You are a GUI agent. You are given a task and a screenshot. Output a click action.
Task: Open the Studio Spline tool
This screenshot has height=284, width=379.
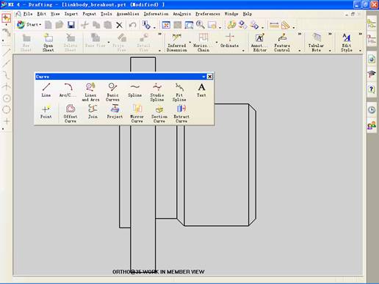tap(157, 92)
